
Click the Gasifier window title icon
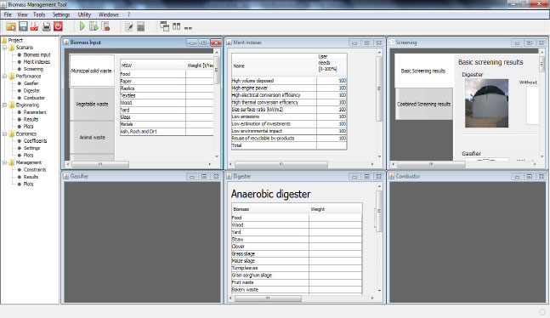click(66, 176)
